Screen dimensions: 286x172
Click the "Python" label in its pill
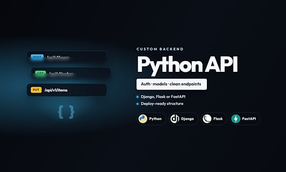click(155, 119)
